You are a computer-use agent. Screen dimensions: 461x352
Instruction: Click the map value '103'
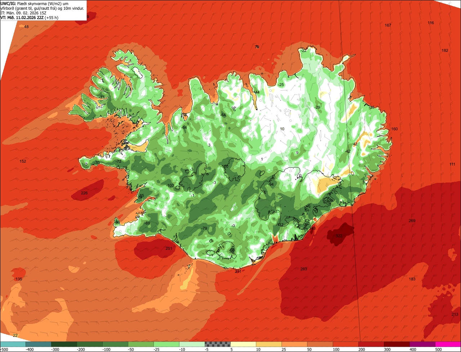[170, 185]
